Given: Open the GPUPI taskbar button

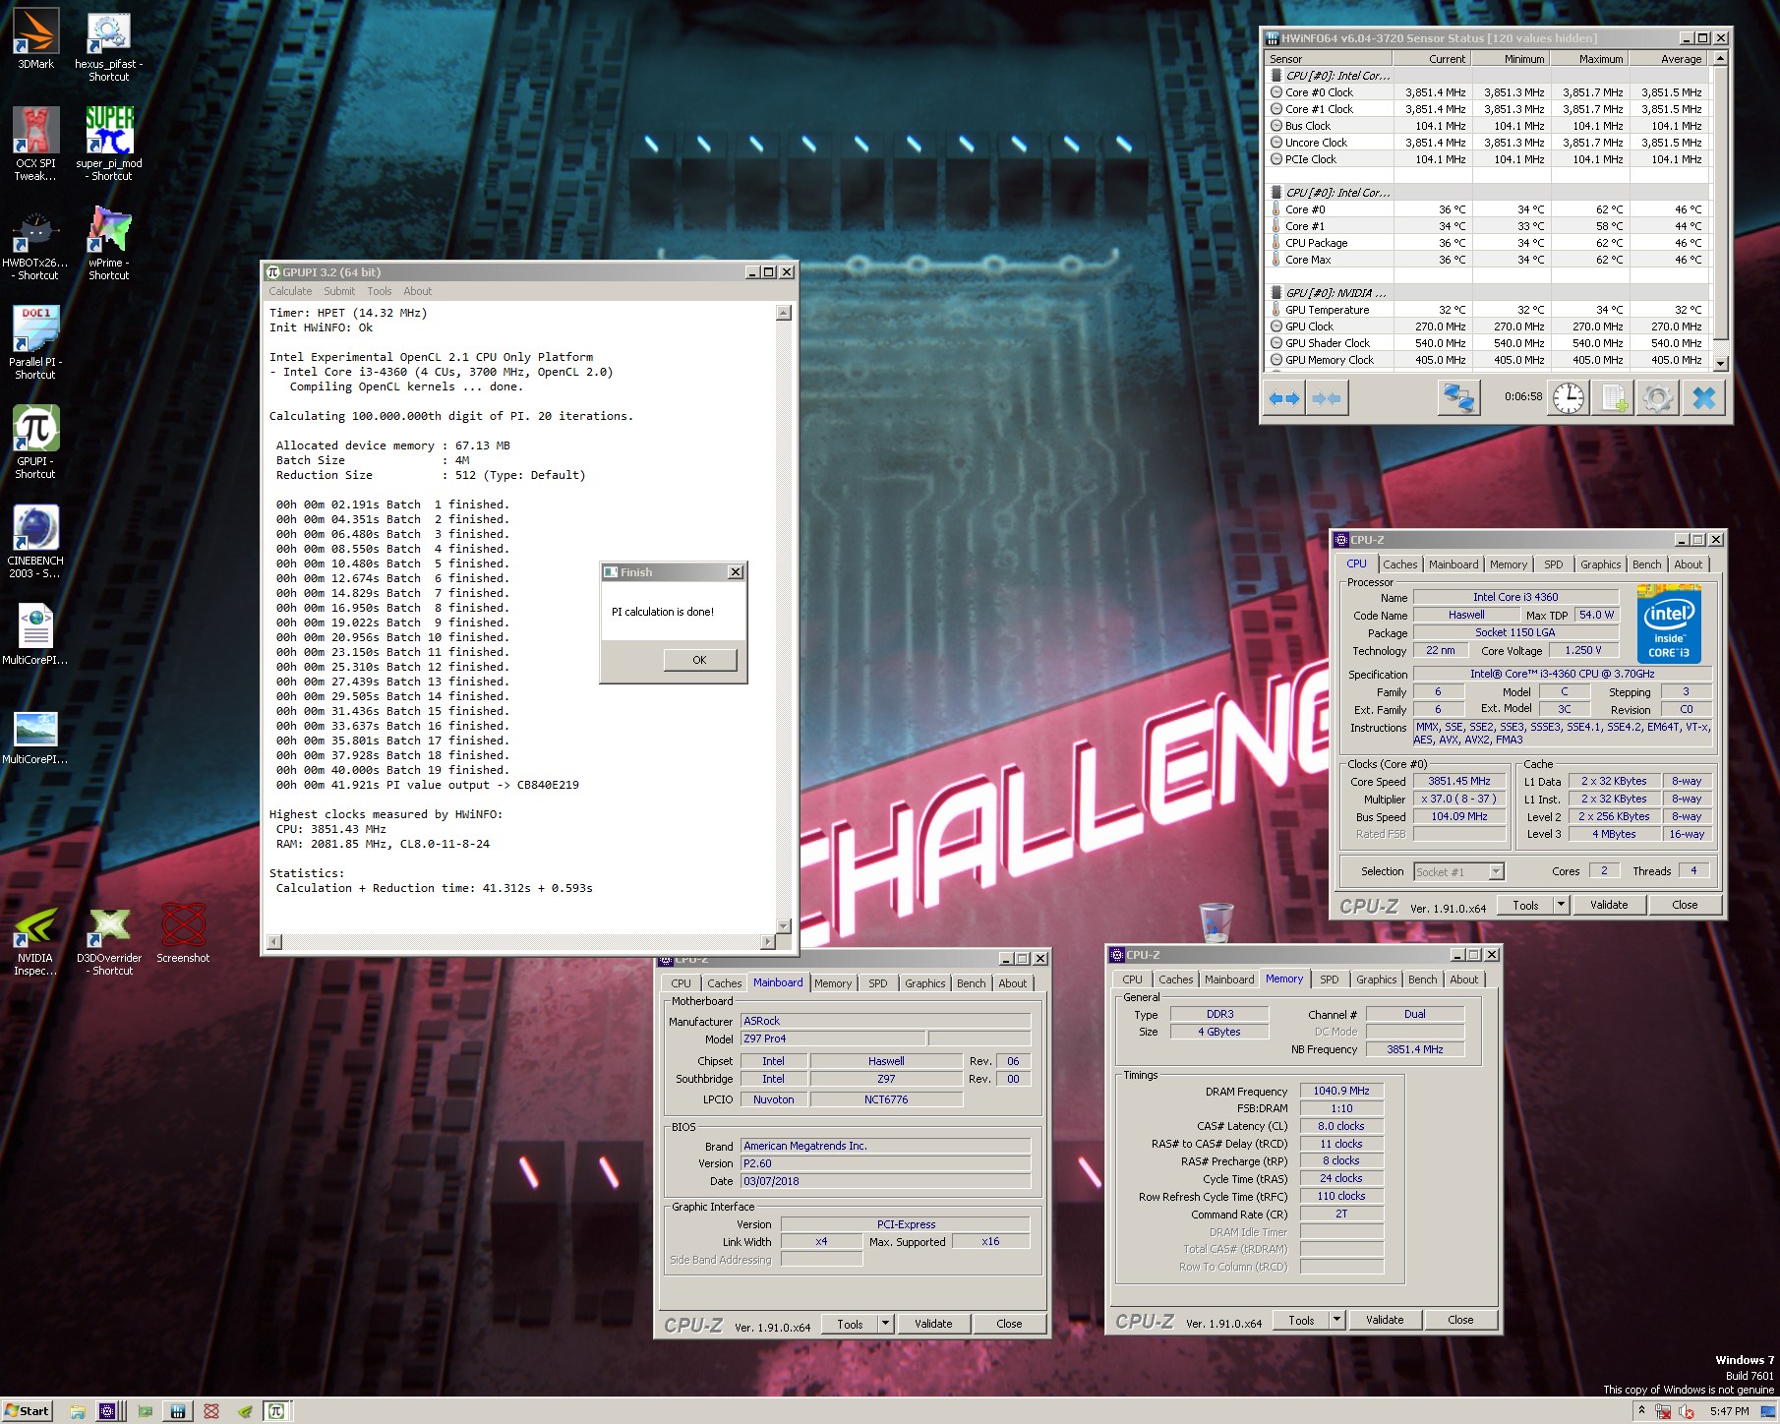Looking at the screenshot, I should pos(276,1411).
